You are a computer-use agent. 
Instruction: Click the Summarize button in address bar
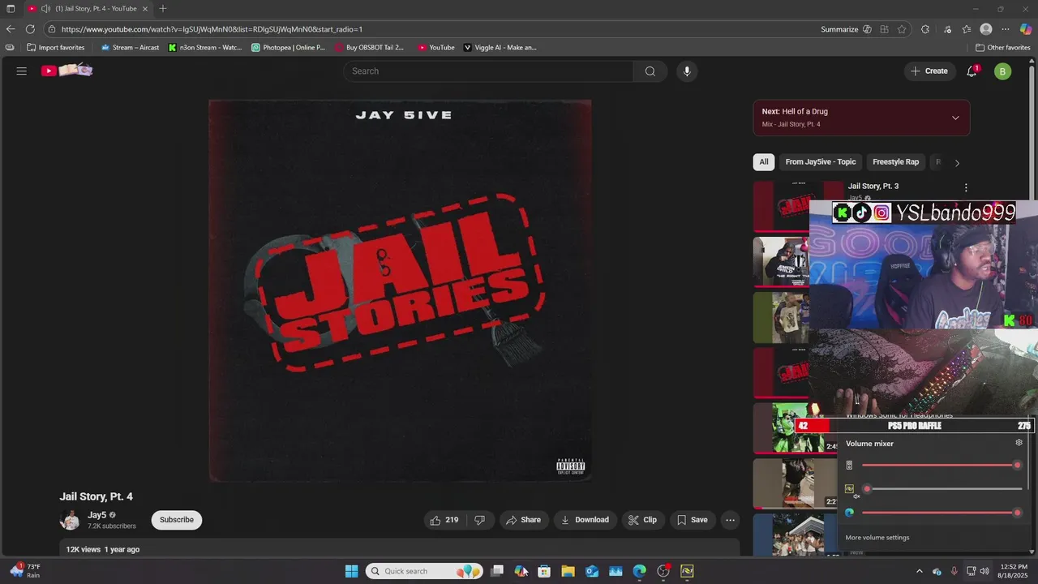[839, 29]
